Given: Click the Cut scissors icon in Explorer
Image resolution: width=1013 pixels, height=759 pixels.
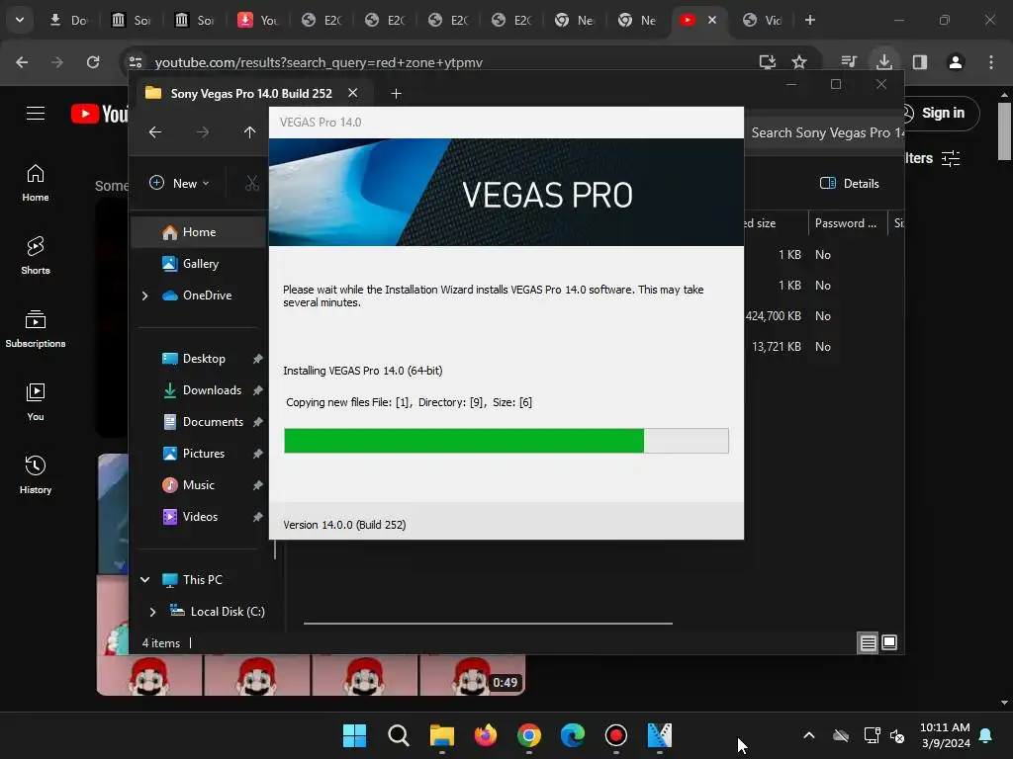Looking at the screenshot, I should [x=252, y=183].
